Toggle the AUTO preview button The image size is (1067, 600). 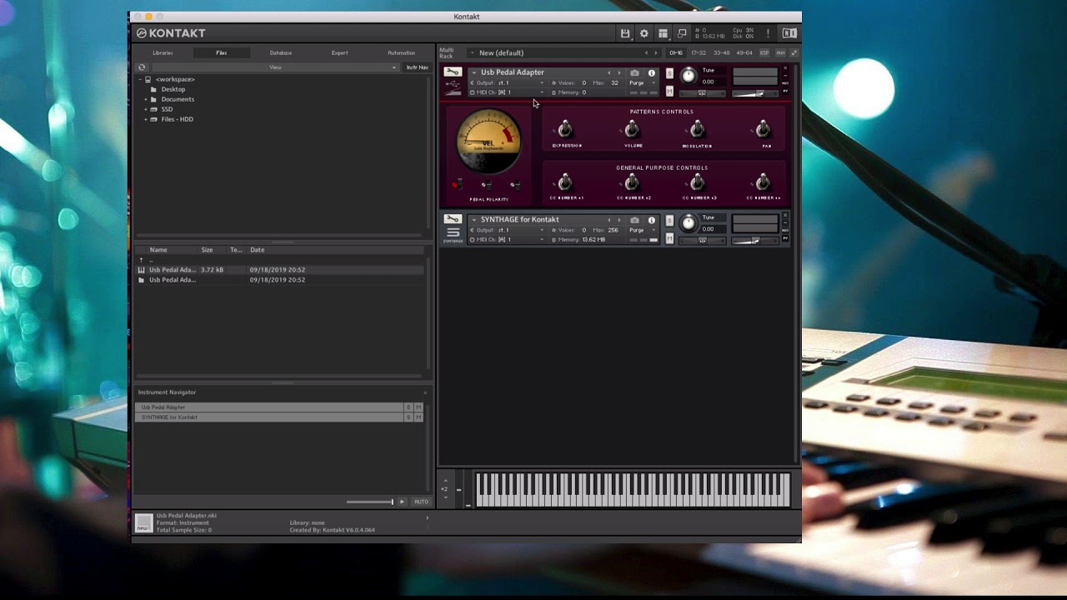point(421,502)
